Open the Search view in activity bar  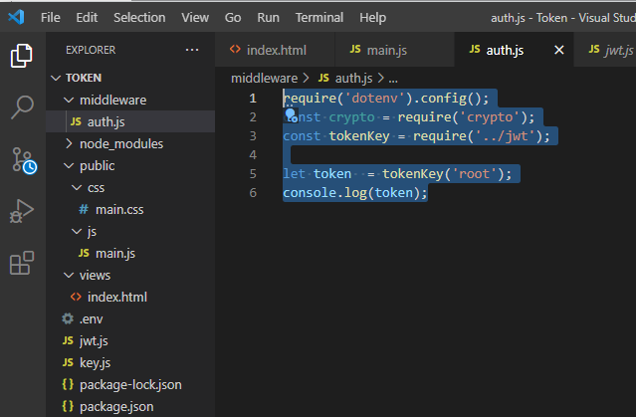pos(22,107)
